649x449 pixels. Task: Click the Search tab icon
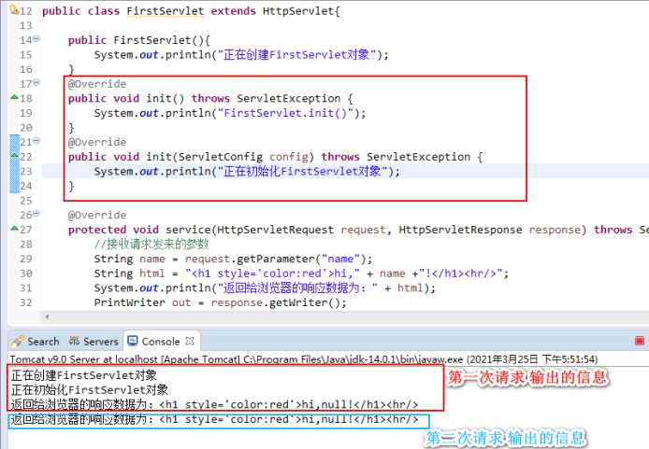click(x=18, y=342)
